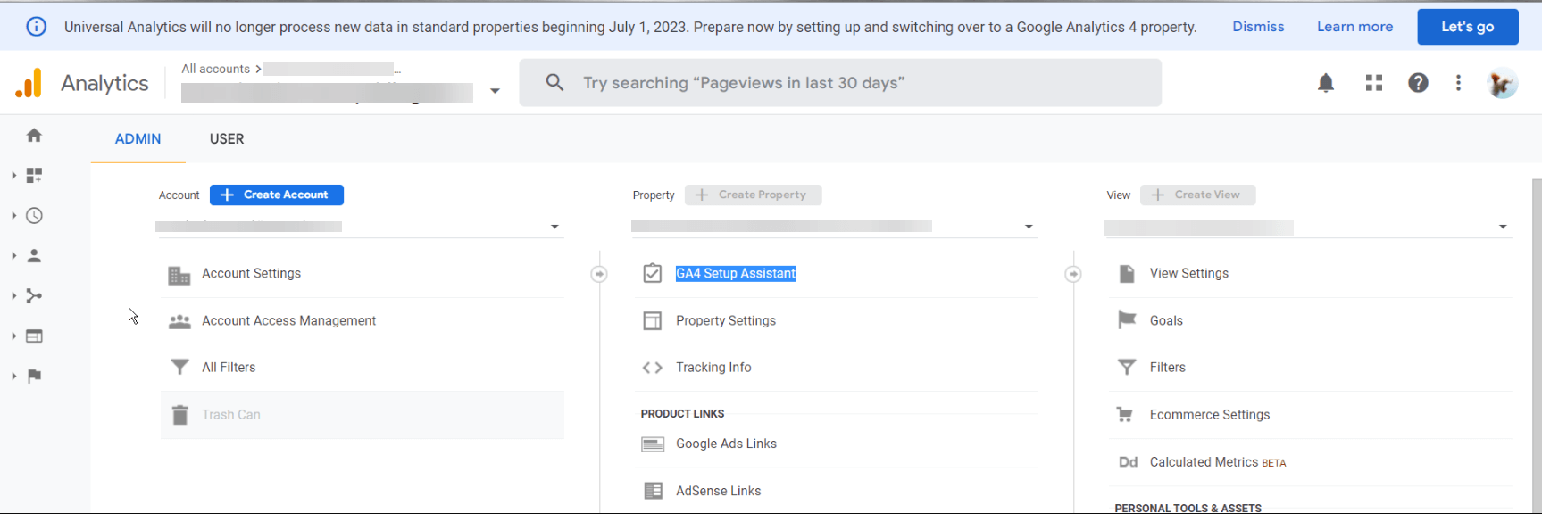1542x514 pixels.
Task: Open the Audience person icon in sidebar
Action: (34, 255)
